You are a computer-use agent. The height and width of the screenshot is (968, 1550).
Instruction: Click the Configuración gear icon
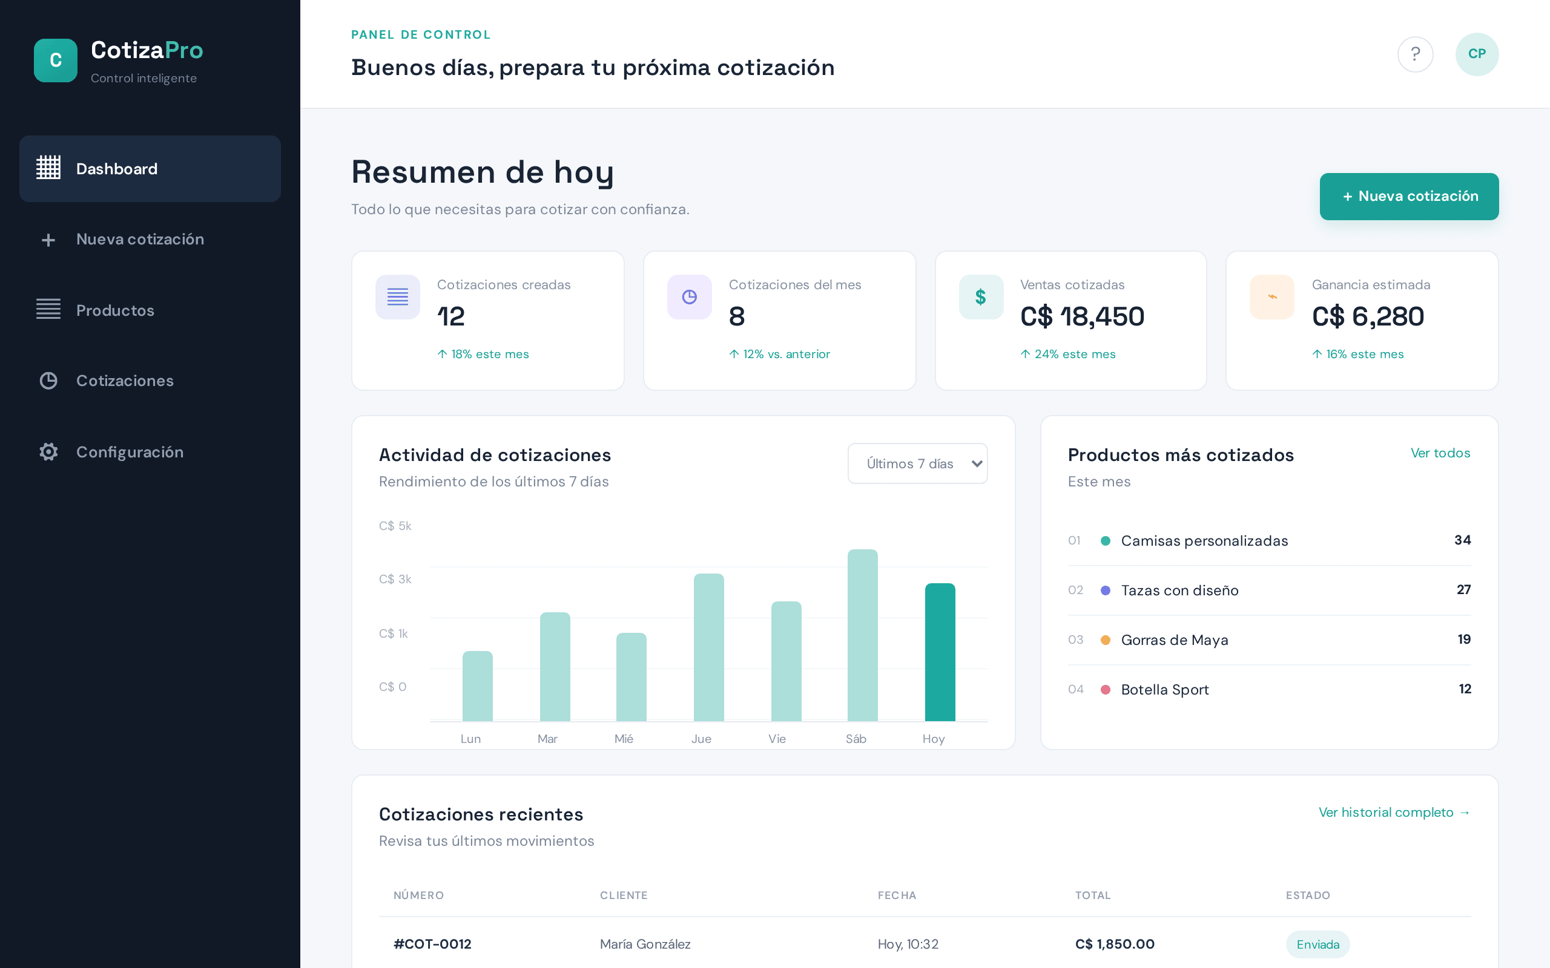click(48, 452)
